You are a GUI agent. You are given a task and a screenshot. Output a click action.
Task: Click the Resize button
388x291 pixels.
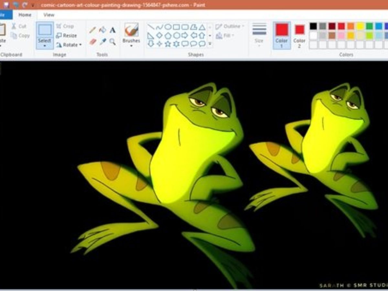click(x=66, y=36)
